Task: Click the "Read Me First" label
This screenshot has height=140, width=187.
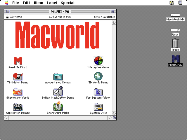Action: coord(18,67)
